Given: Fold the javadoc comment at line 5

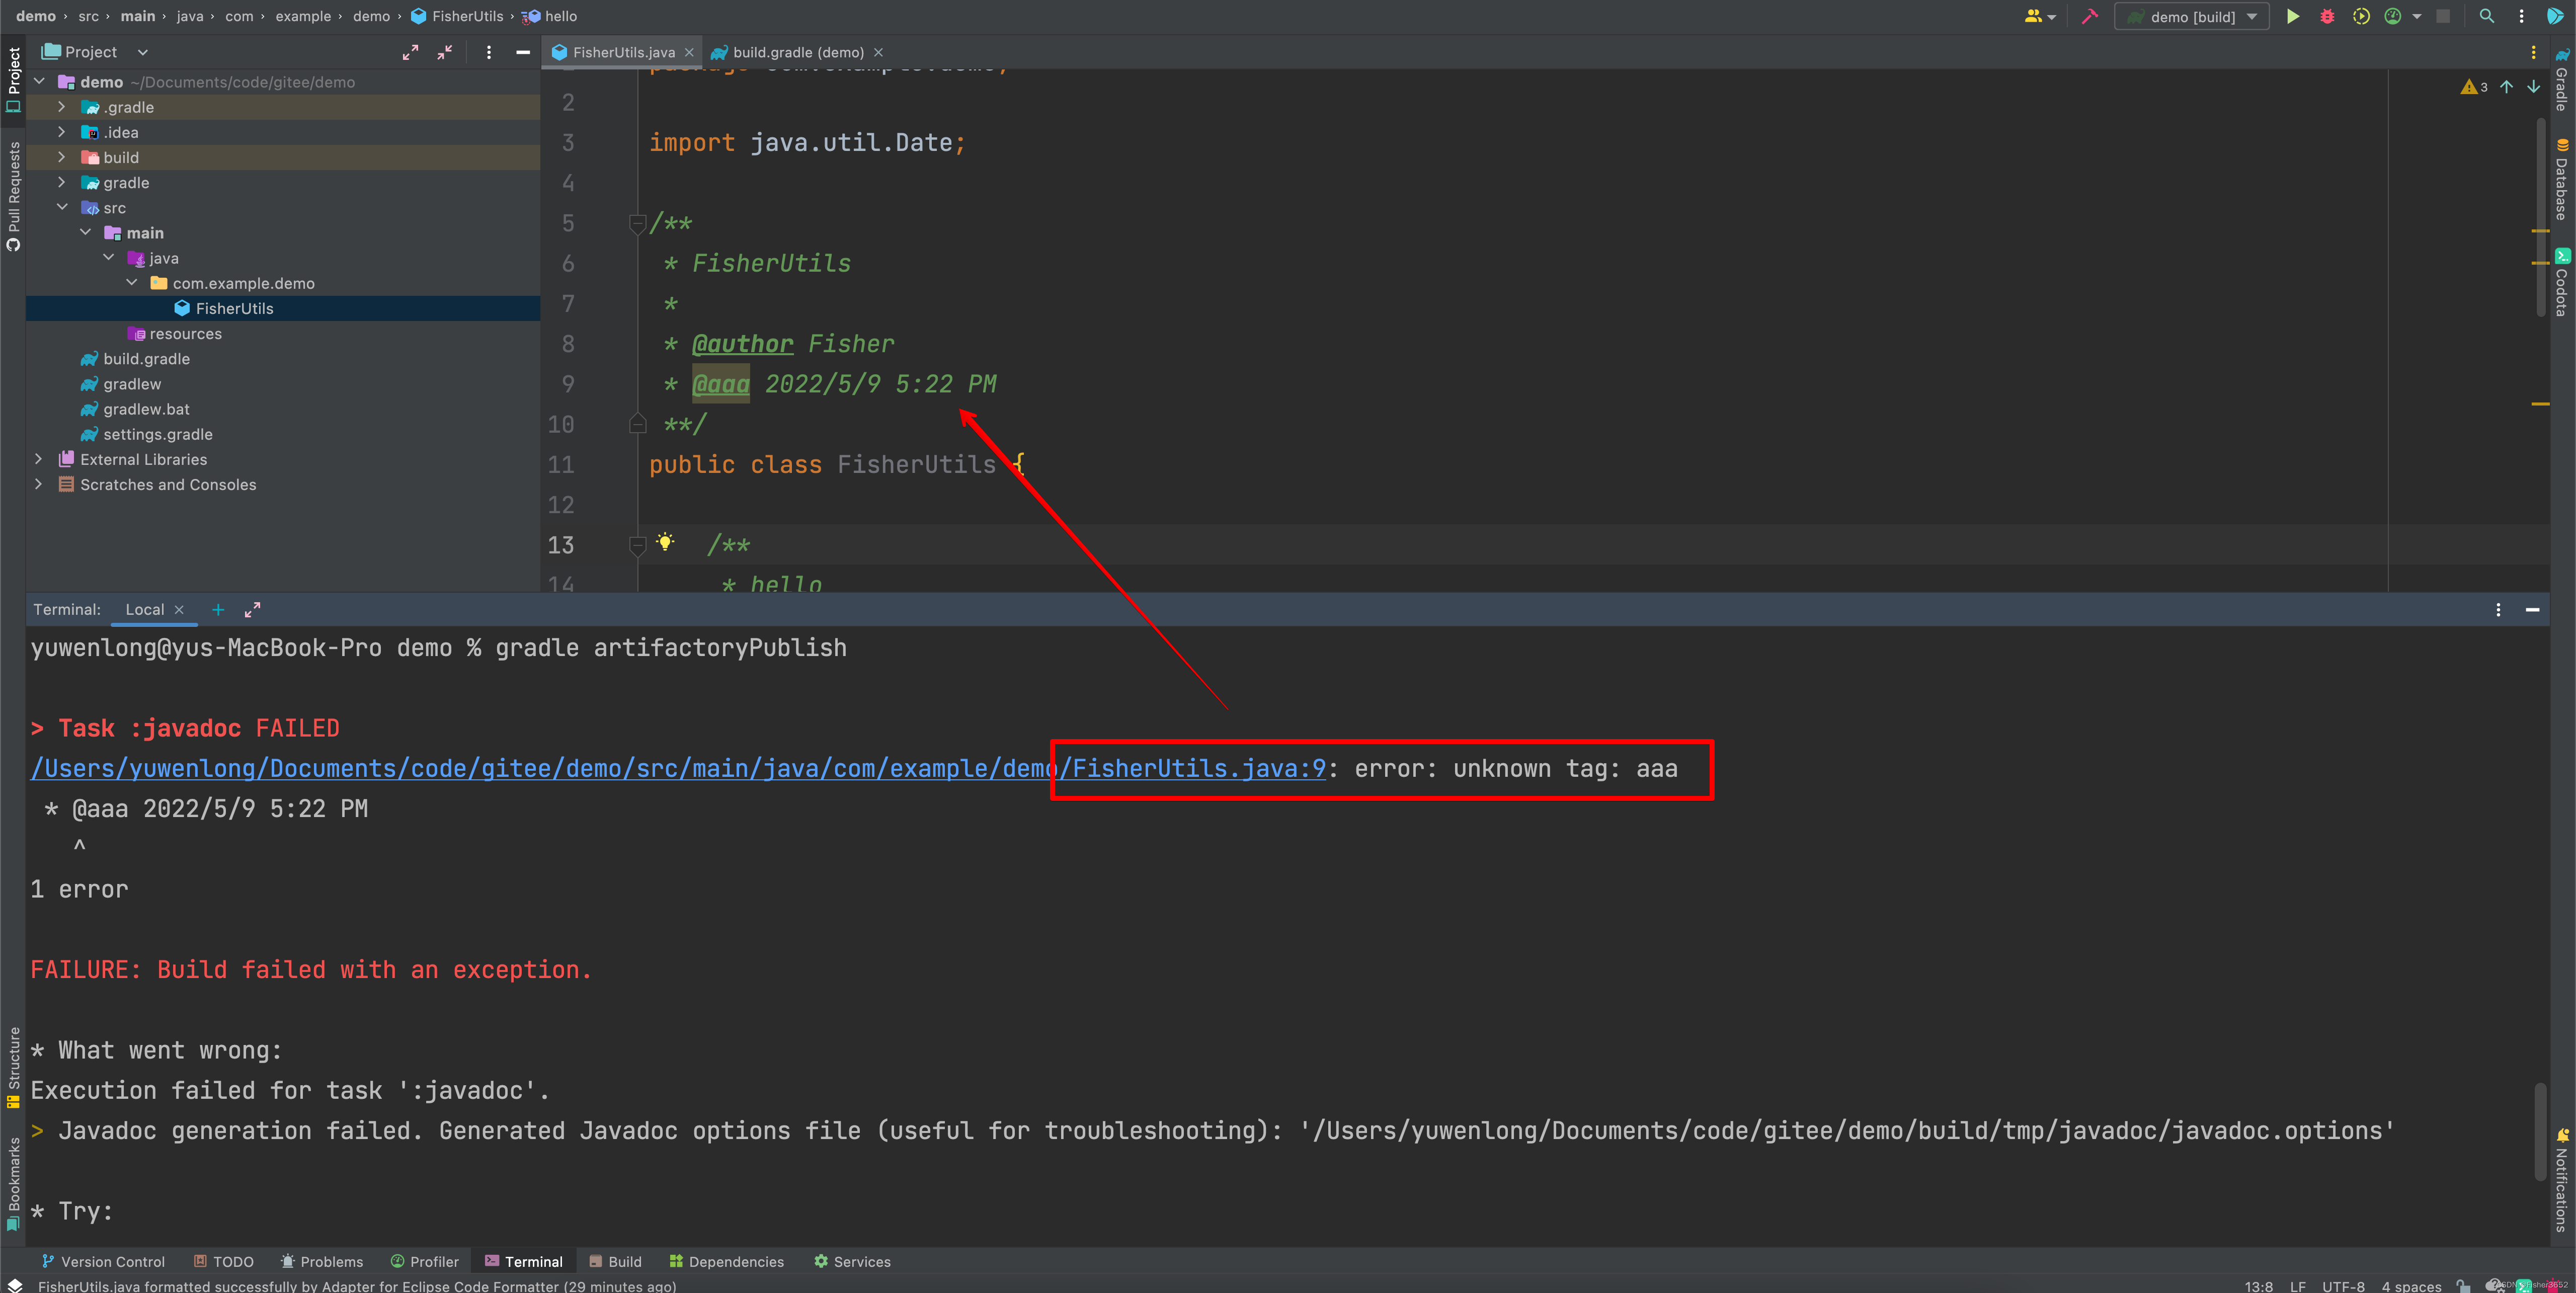Looking at the screenshot, I should (637, 223).
